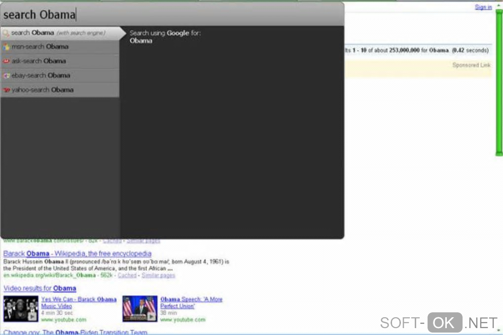The width and height of the screenshot is (503, 335).
Task: Click the Ubiquity command input 'search Obama'
Action: point(172,15)
